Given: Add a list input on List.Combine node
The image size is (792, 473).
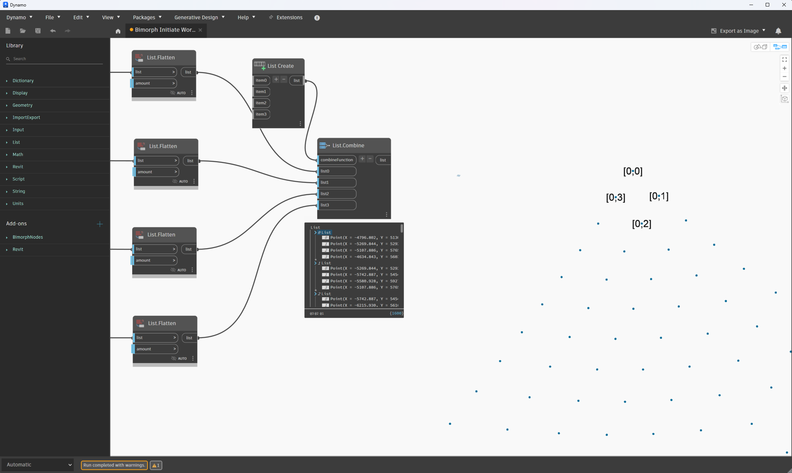Looking at the screenshot, I should [362, 159].
